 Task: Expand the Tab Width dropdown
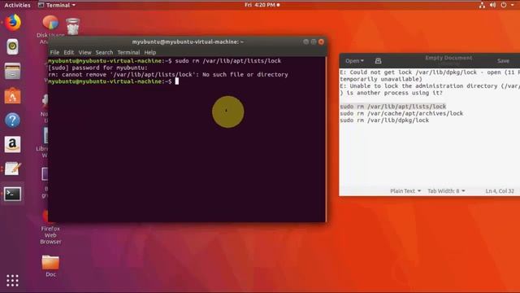(446, 191)
